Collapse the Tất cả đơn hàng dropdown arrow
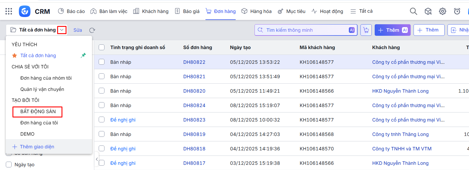This screenshot has width=469, height=170. tap(62, 30)
